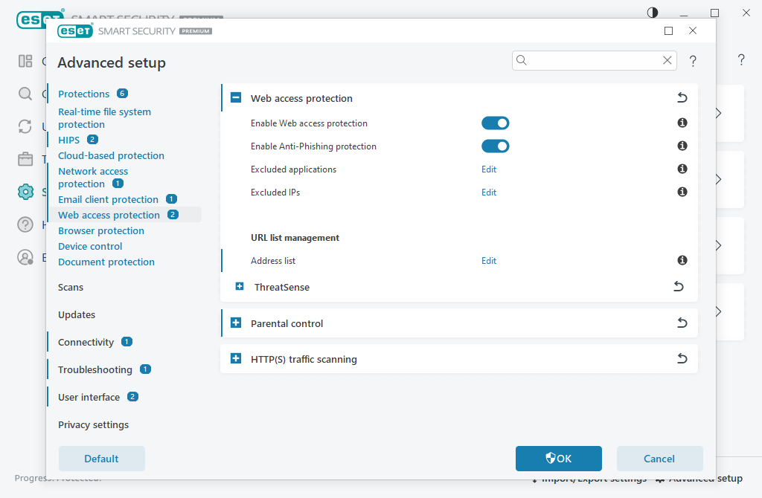Open Privacy settings category
This screenshot has height=498, width=762.
tap(93, 424)
